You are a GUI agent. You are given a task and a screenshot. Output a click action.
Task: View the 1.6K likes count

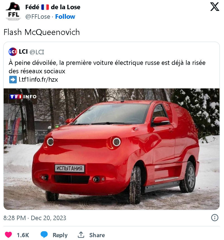coord(23,235)
